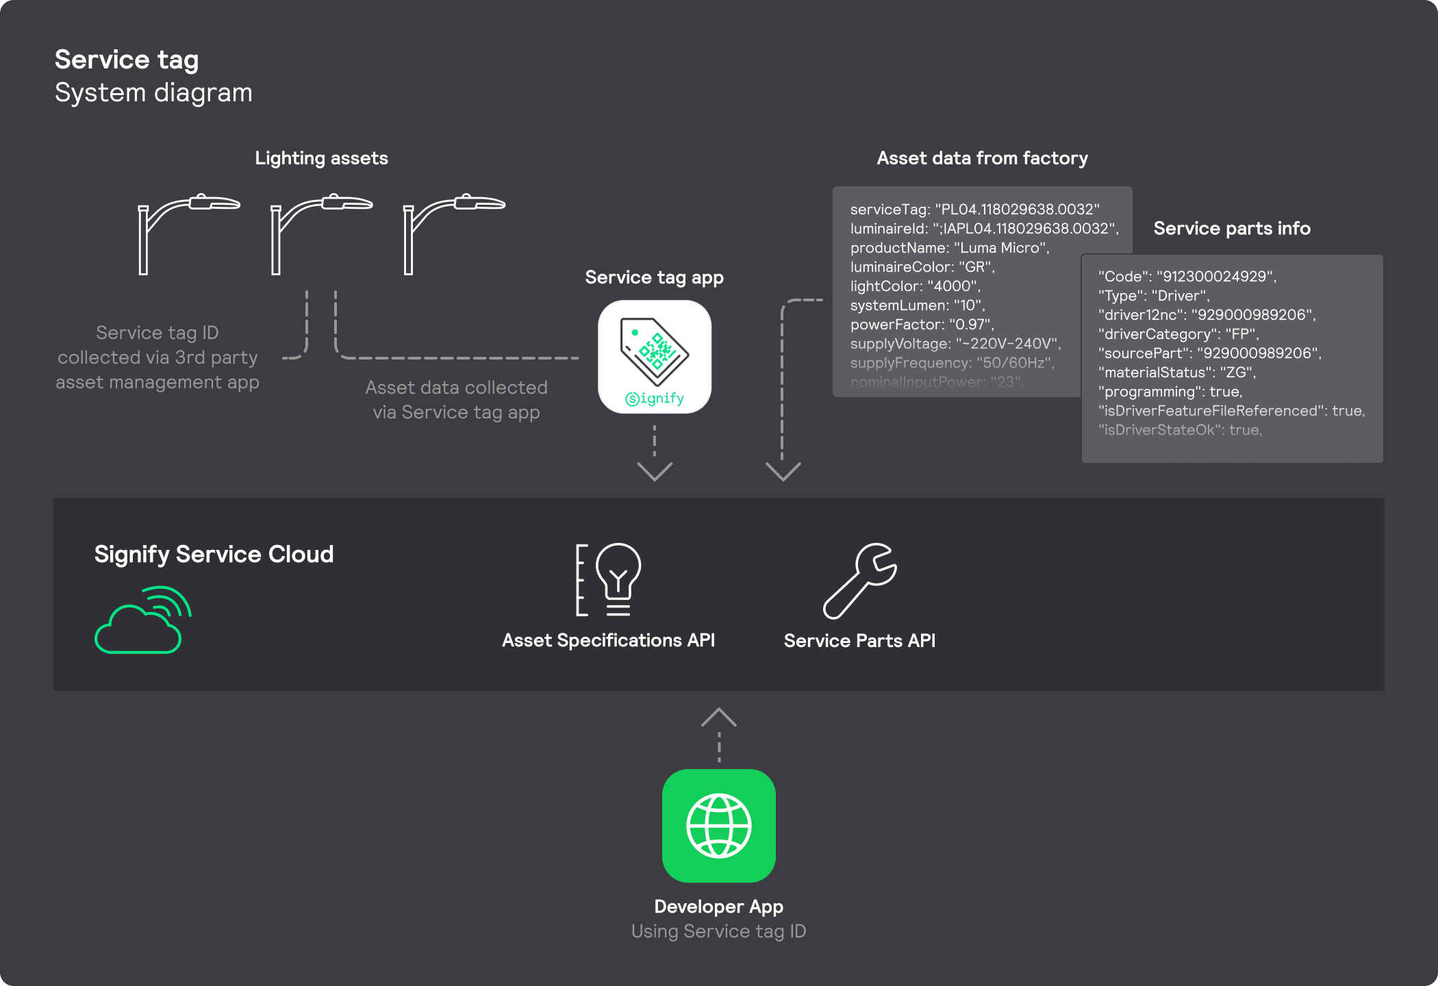The height and width of the screenshot is (986, 1438).
Task: Click the down arrow from factory data
Action: [x=783, y=470]
